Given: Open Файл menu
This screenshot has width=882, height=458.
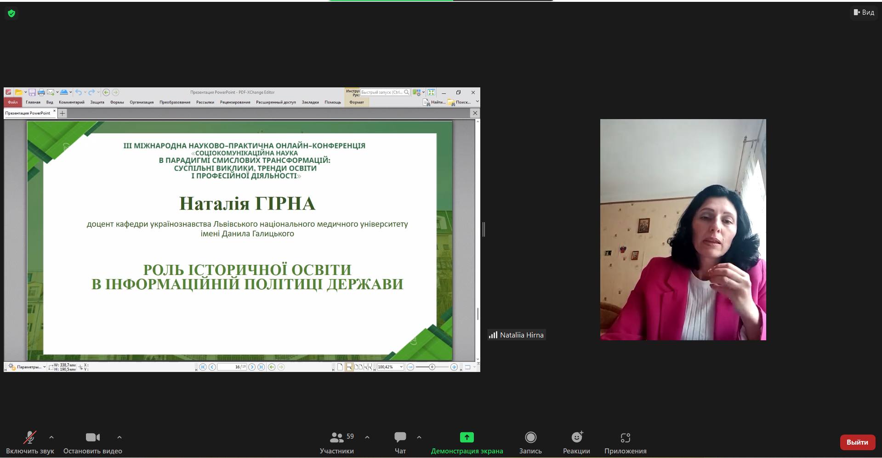Looking at the screenshot, I should click(13, 102).
